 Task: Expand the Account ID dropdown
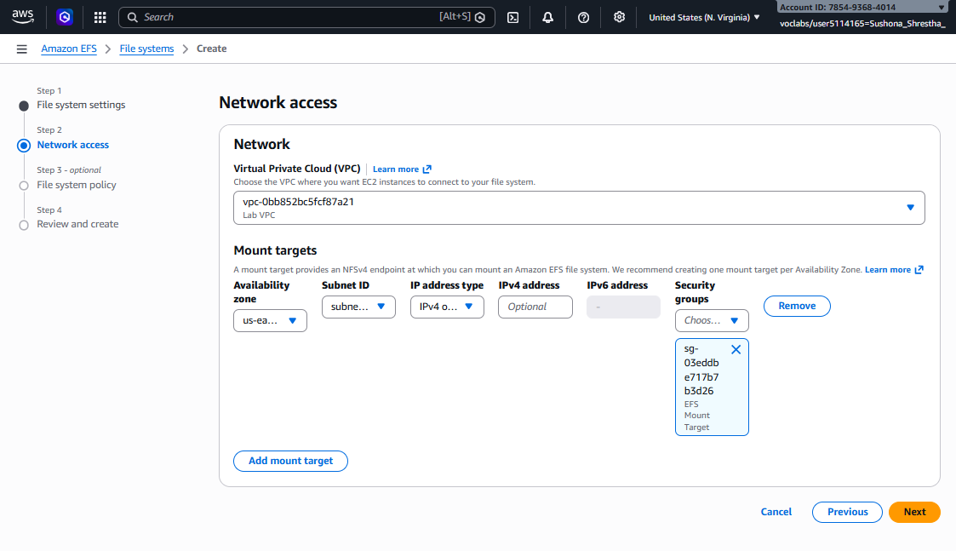click(x=862, y=8)
